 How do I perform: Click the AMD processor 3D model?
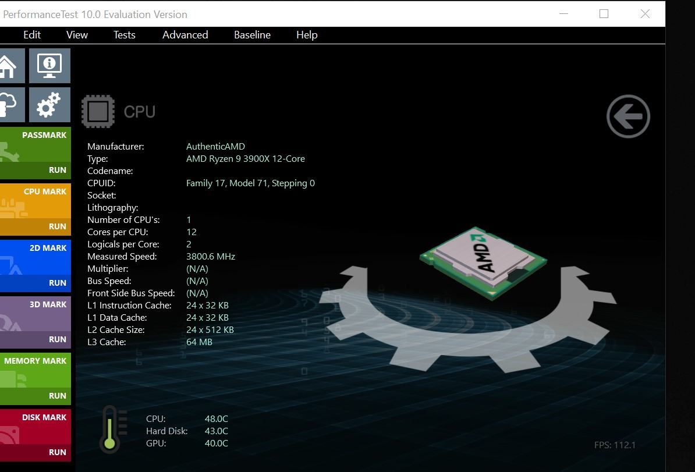(483, 262)
